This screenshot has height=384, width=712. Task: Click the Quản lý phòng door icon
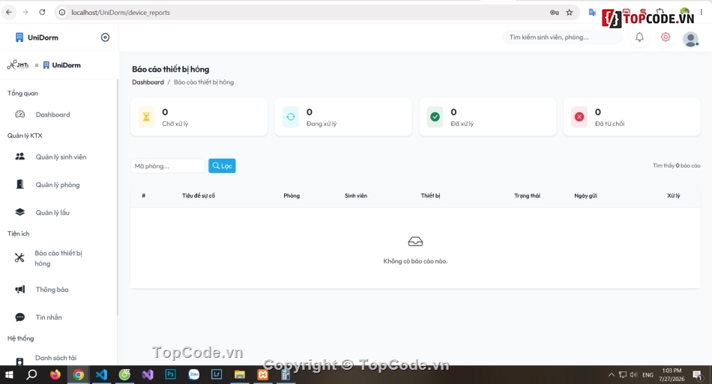point(20,184)
